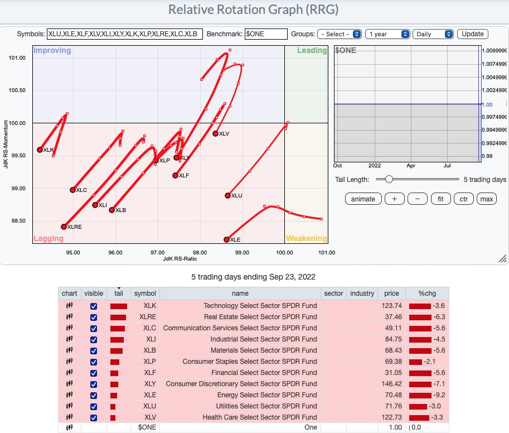Open the Groups select dropdown
Viewport: 509px width, 433px height.
(340, 34)
